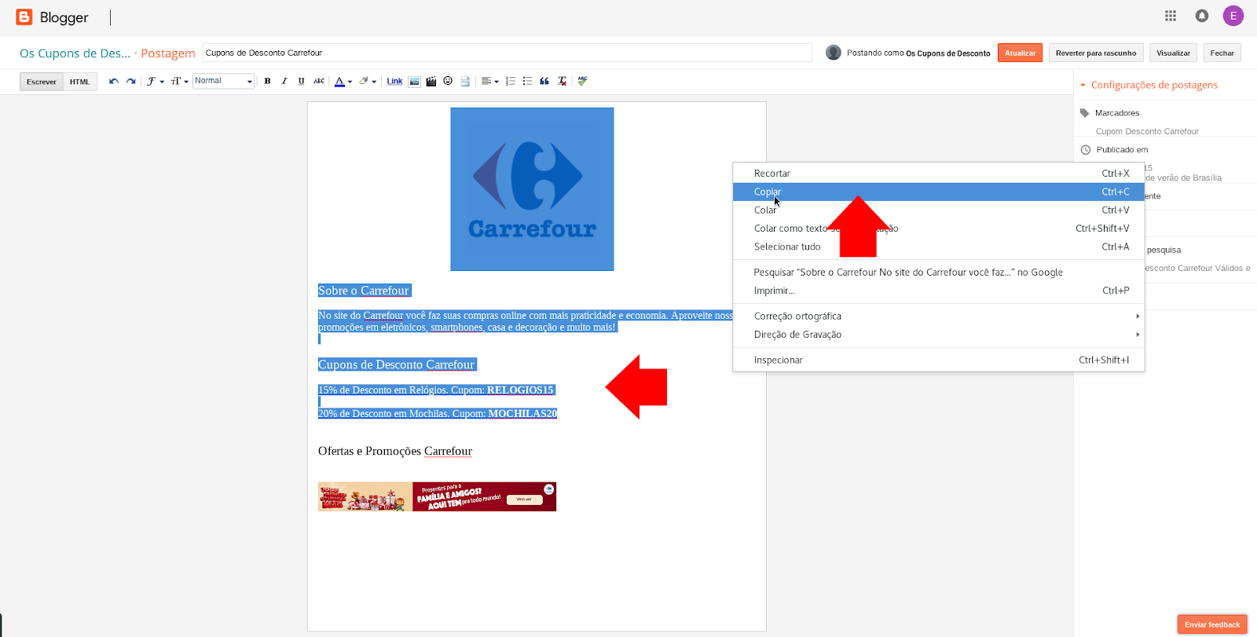Open the Google apps grid
Image resolution: width=1257 pixels, height=637 pixels.
tap(1171, 16)
